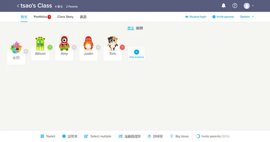
Task: Open the Portfolios tab
Action: pos(40,17)
